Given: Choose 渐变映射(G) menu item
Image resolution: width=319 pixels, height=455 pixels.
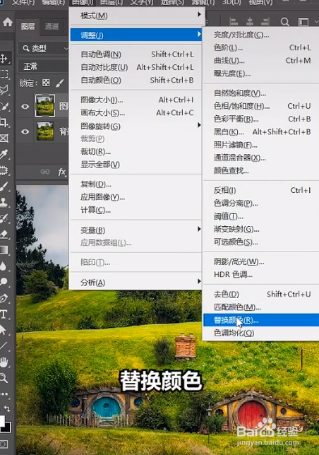Looking at the screenshot, I should pyautogui.click(x=261, y=229).
